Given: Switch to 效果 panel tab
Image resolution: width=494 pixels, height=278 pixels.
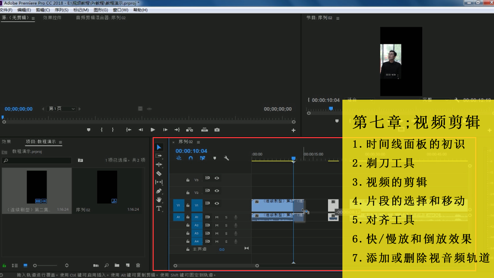Looking at the screenshot, I should pos(6,142).
